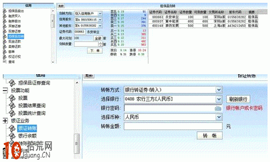Click refresh button above 转帐方式 form
This screenshot has height=162, width=270.
[x=89, y=76]
